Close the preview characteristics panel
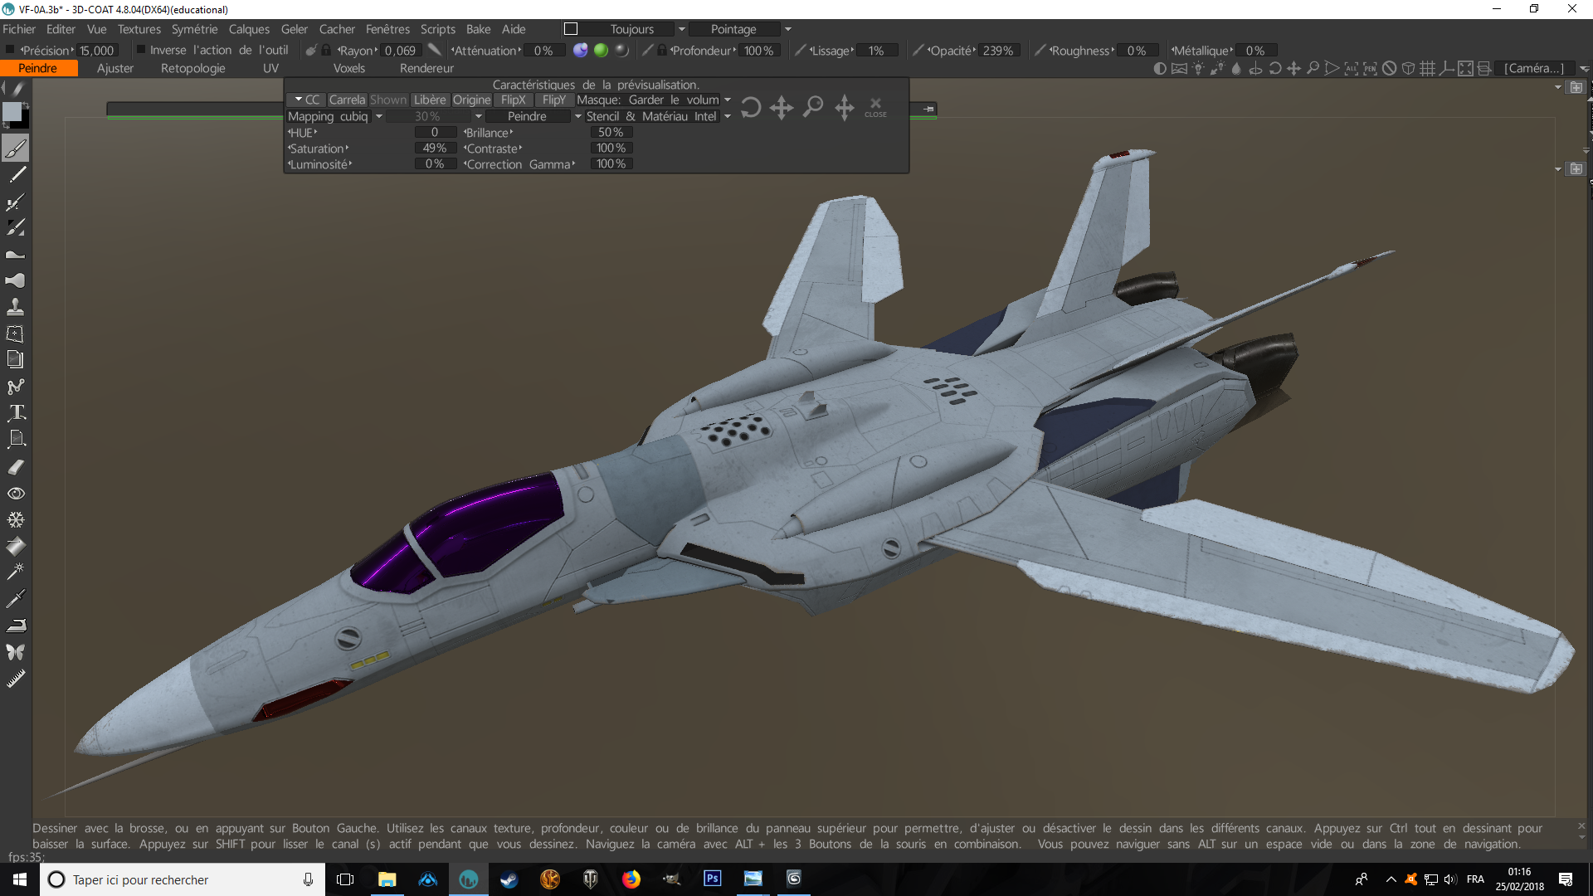 875,107
